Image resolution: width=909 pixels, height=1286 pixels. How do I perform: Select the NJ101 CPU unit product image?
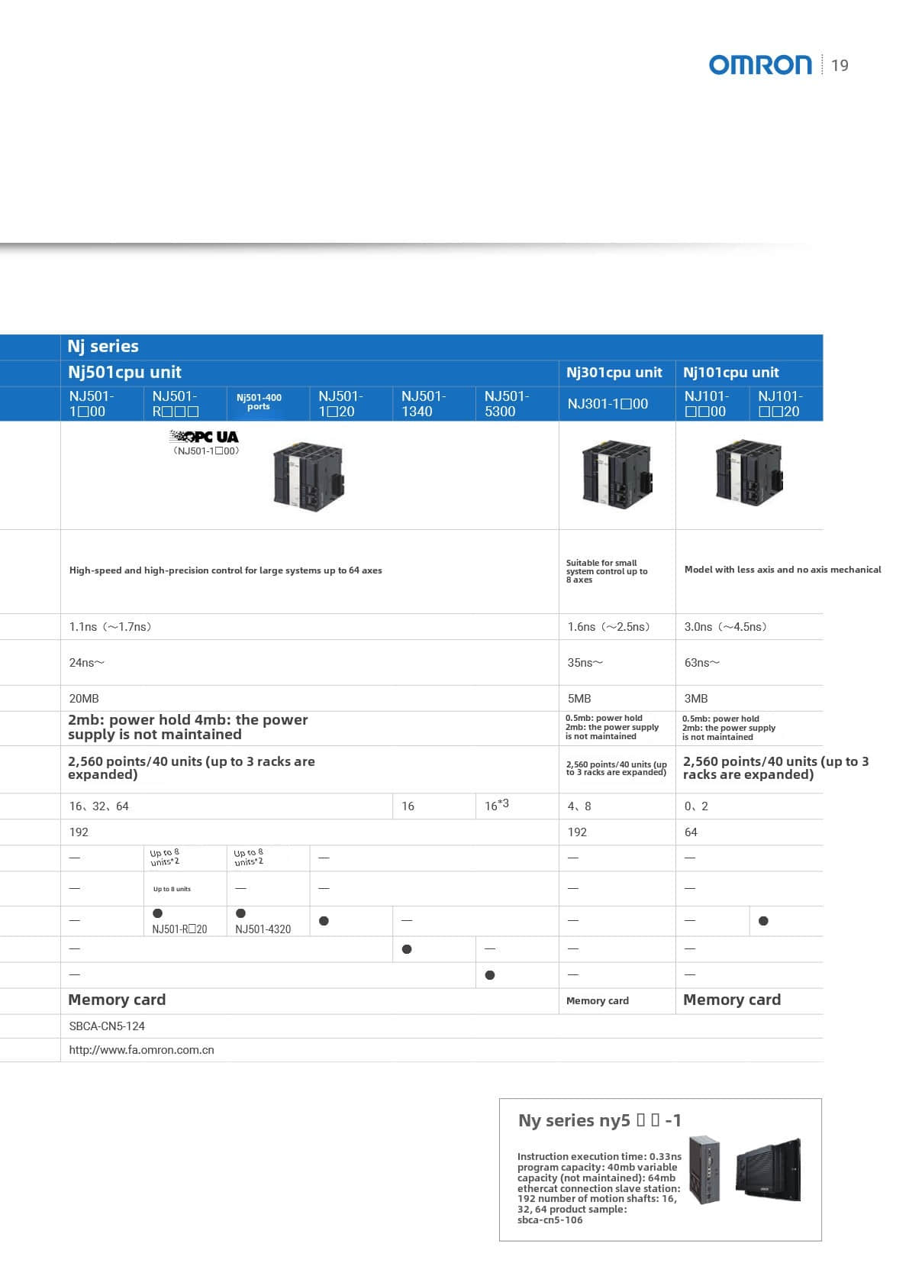coord(749,473)
